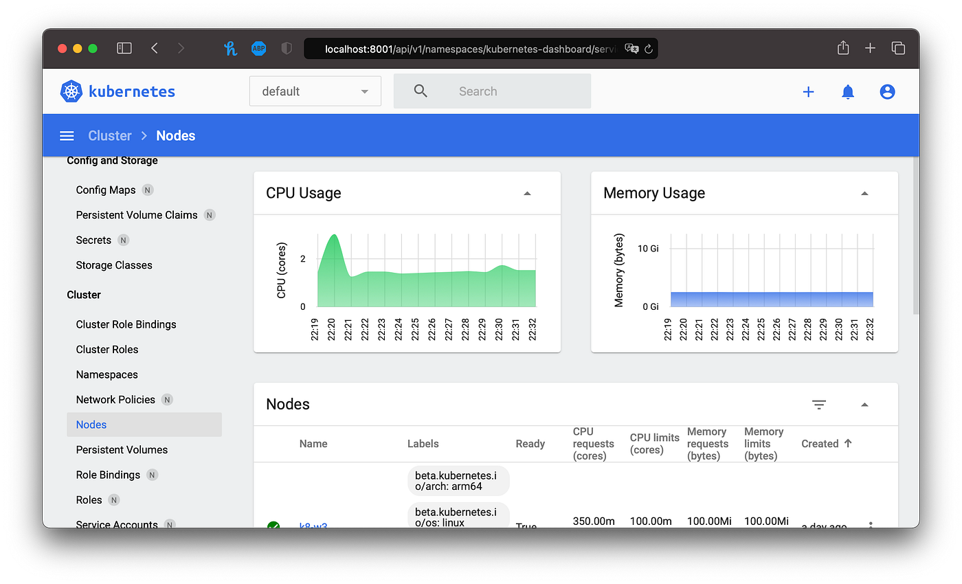The width and height of the screenshot is (962, 584).
Task: Open the notifications bell
Action: click(847, 91)
